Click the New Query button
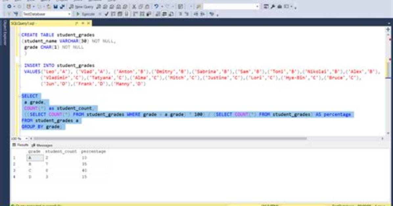 click(x=81, y=7)
